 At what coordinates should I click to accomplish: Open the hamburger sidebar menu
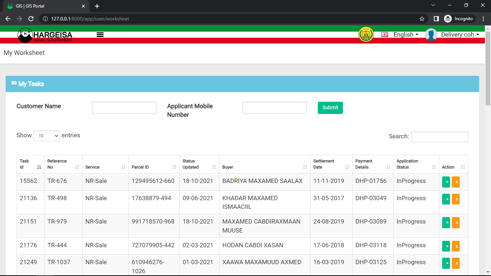(x=100, y=34)
